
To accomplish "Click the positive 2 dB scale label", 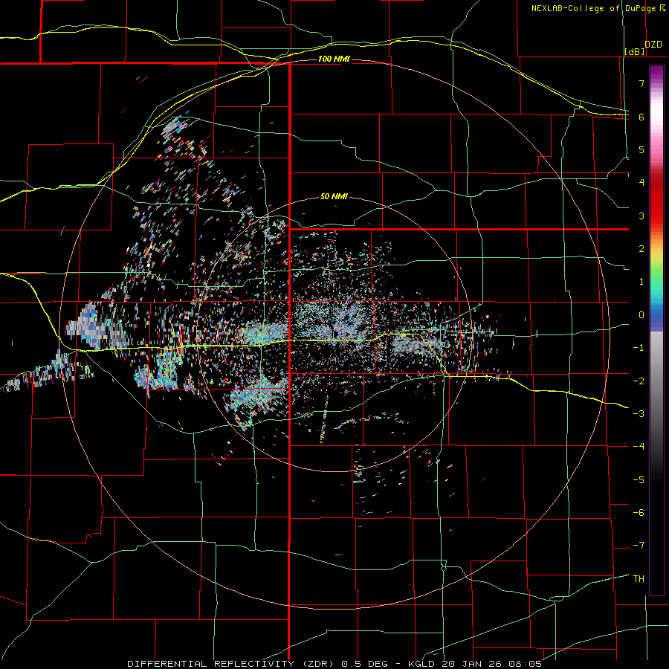I will point(641,249).
